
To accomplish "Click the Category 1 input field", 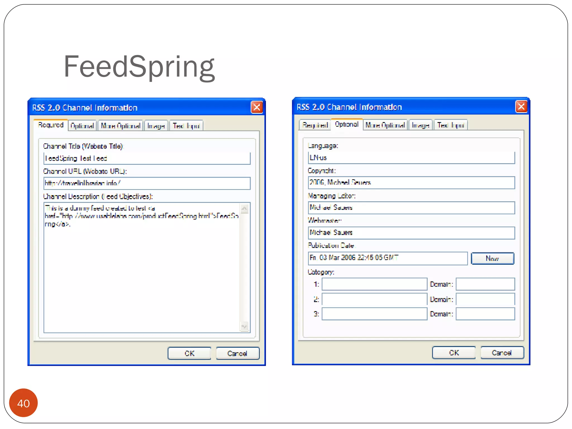I will coord(375,284).
